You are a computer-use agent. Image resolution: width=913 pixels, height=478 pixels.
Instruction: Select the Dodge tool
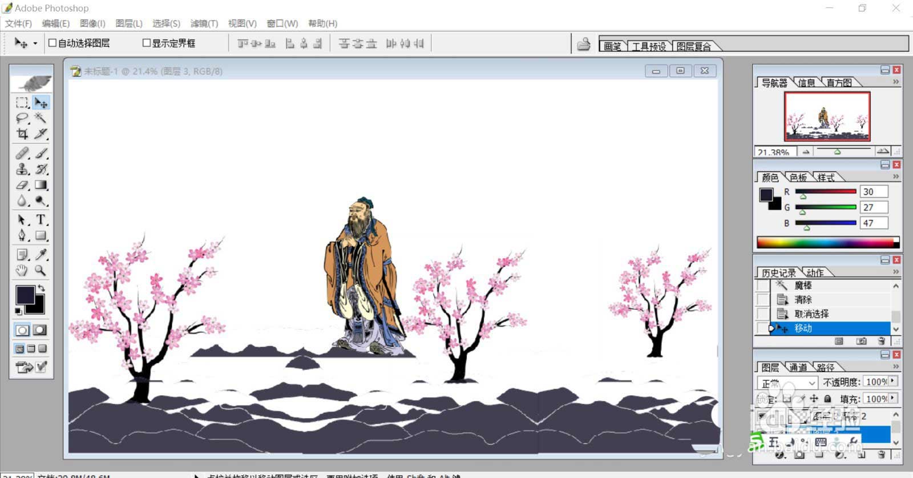point(41,201)
